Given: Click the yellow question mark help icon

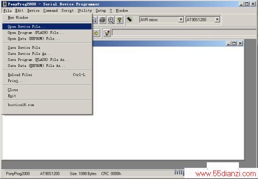Looking at the screenshot, I should (120, 20).
